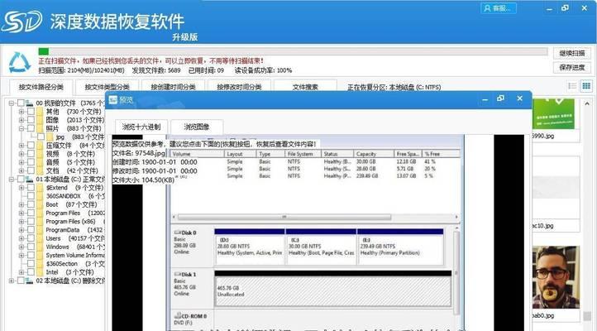This screenshot has height=331, width=597.
Task: Click folder icon next to $Extend
Action: [x=40, y=188]
